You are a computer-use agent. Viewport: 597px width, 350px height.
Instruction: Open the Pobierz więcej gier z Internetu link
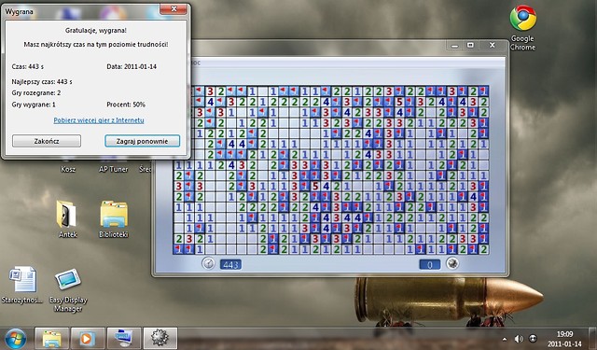pos(99,120)
